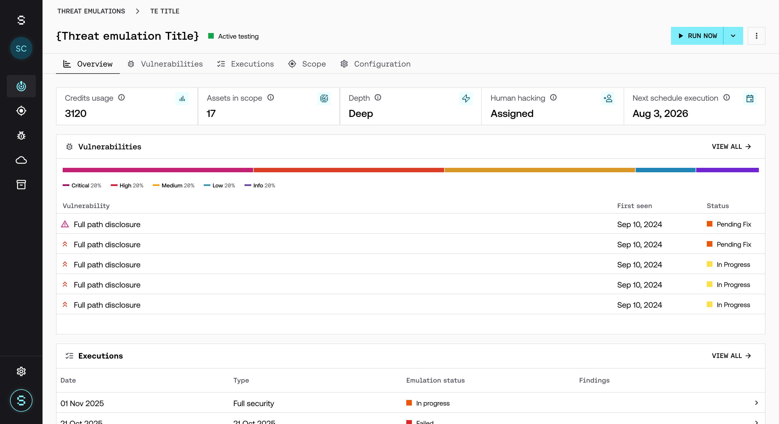Click the Human hacking add-person icon
The width and height of the screenshot is (779, 424).
608,98
